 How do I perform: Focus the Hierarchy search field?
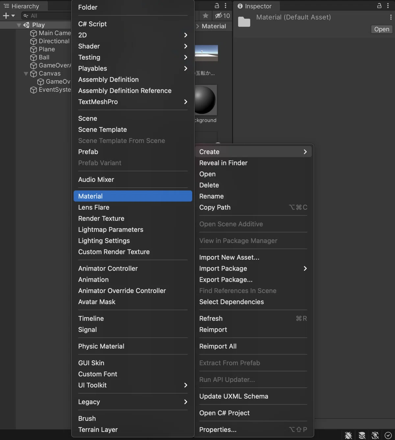point(46,15)
